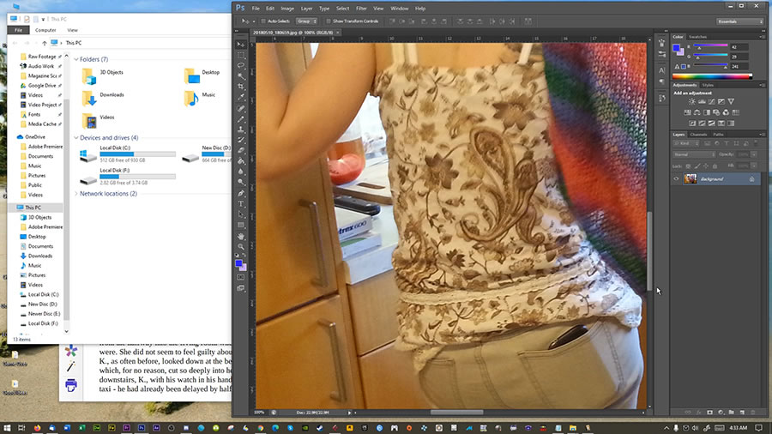The image size is (772, 434).
Task: Swap foreground and background colors
Action: tap(244, 256)
